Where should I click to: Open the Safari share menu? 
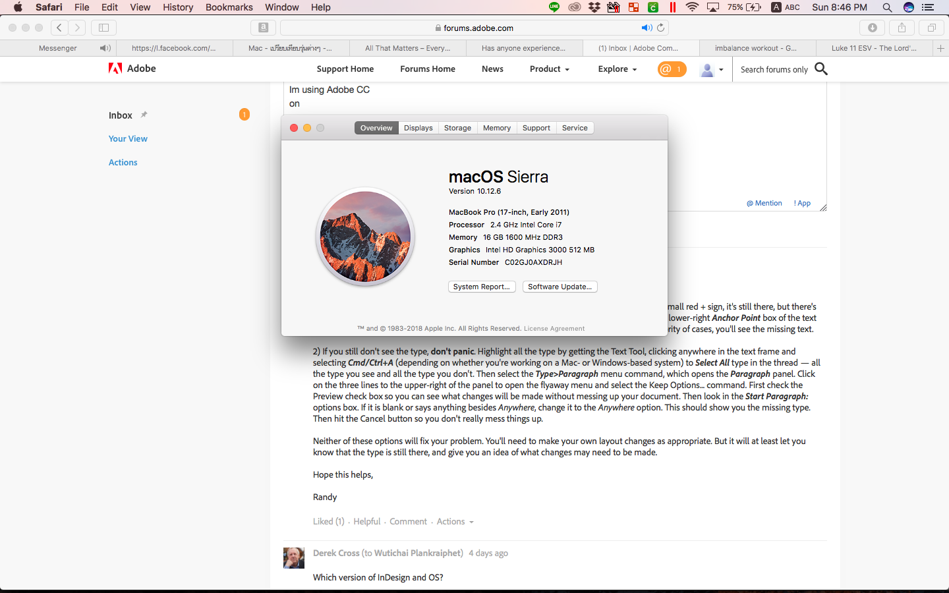click(902, 28)
